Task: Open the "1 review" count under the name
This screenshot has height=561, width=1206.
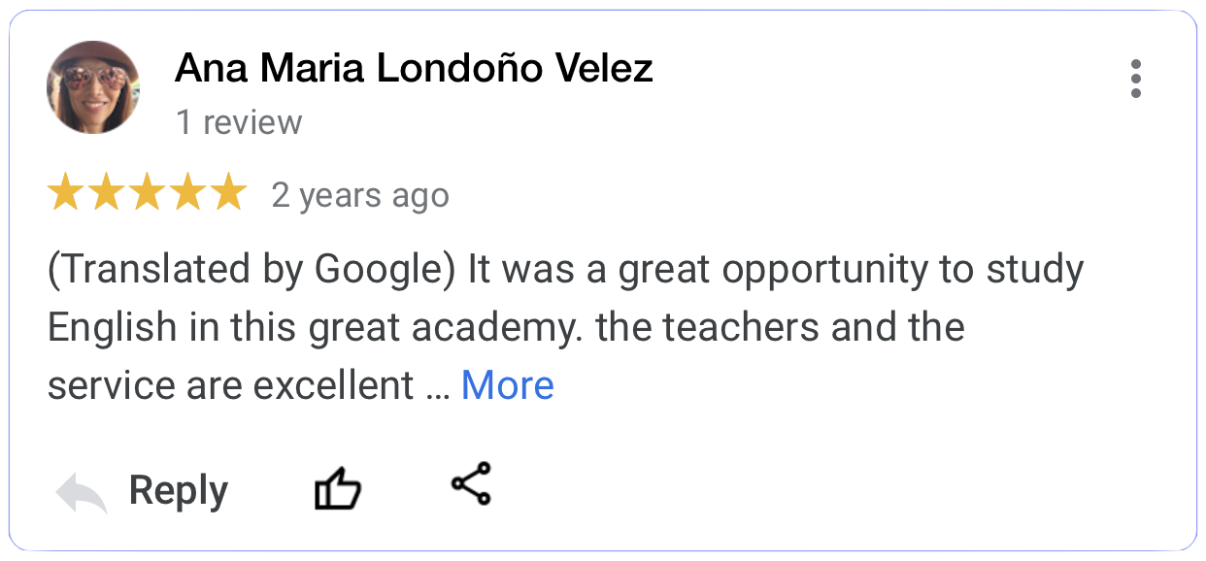Action: 239,123
